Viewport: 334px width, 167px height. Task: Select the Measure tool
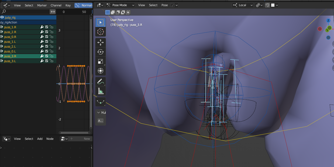(x=101, y=91)
